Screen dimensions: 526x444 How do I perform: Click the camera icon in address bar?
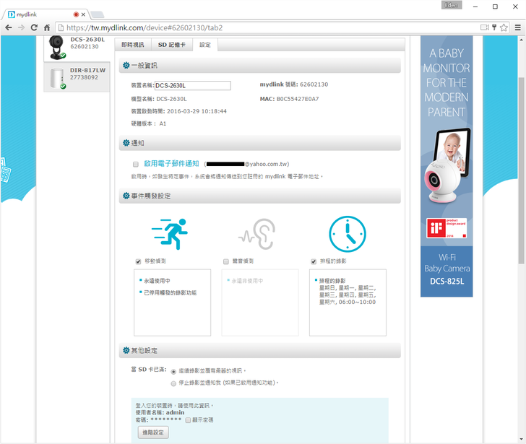pos(484,27)
